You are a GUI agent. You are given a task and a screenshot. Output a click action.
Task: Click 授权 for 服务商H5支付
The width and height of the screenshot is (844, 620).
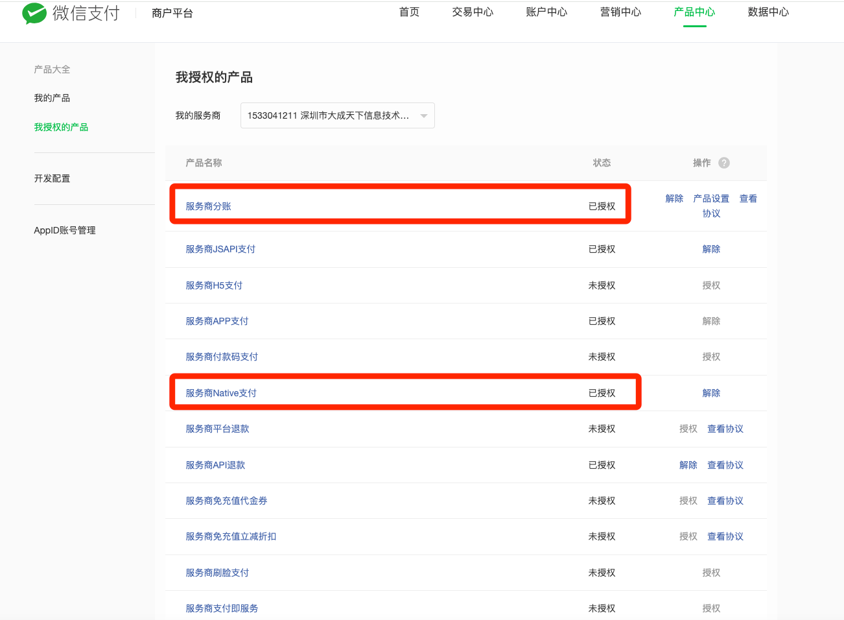[x=711, y=285]
